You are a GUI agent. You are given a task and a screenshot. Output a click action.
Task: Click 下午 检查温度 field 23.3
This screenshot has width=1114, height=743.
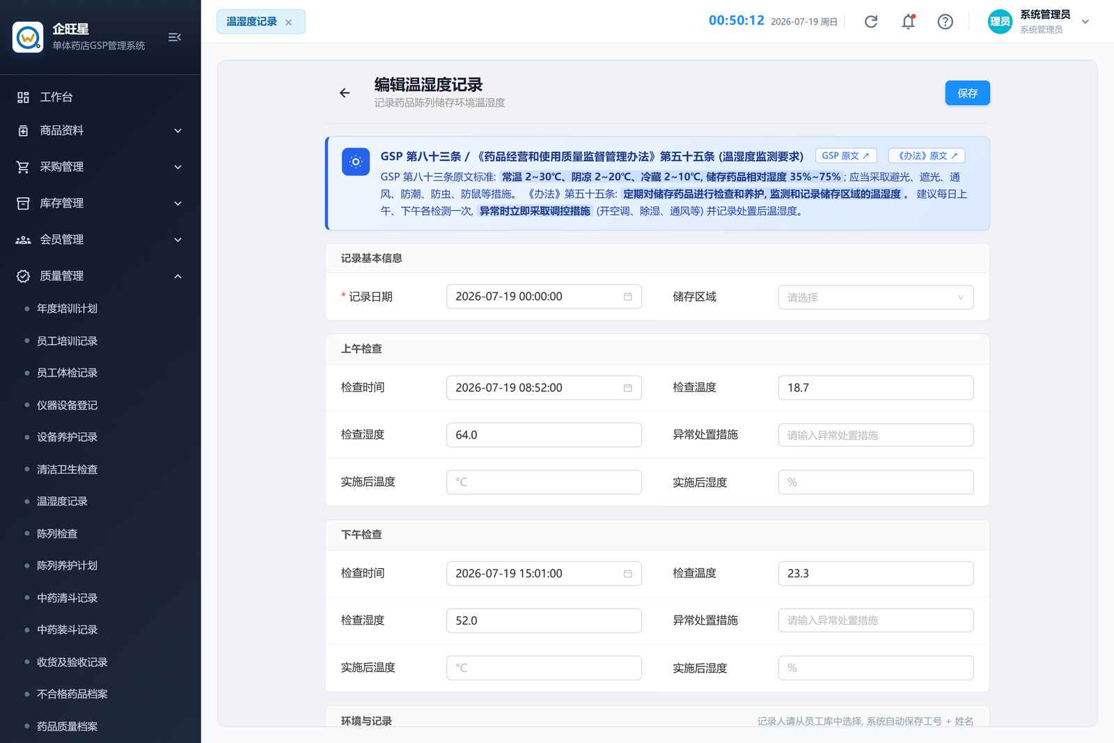[x=875, y=574]
